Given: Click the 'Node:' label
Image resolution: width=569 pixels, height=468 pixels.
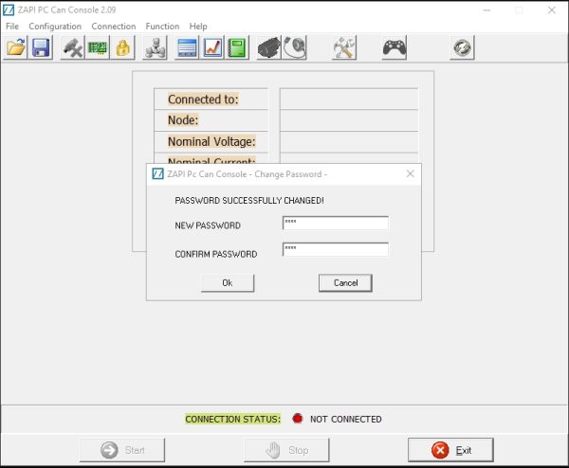Looking at the screenshot, I should coord(183,120).
